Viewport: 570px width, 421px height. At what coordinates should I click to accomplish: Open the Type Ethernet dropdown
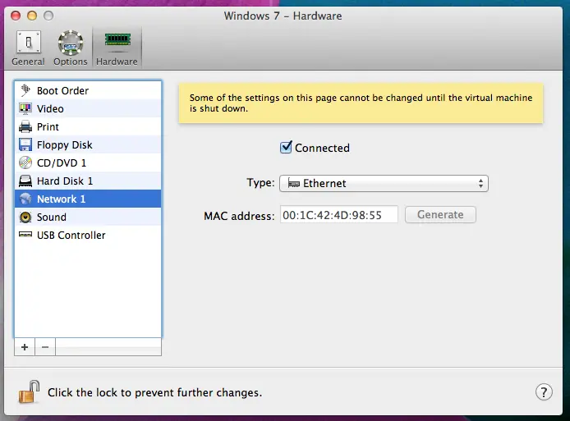(384, 184)
